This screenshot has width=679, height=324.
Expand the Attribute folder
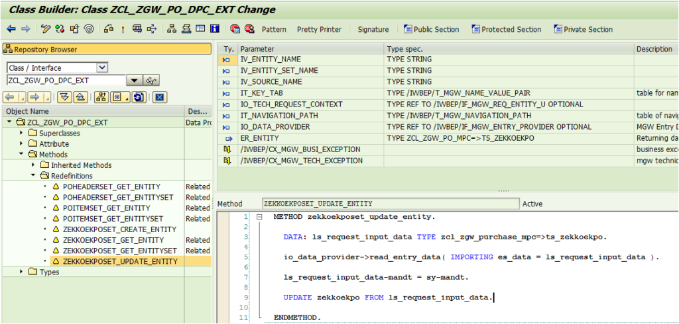[x=22, y=144]
